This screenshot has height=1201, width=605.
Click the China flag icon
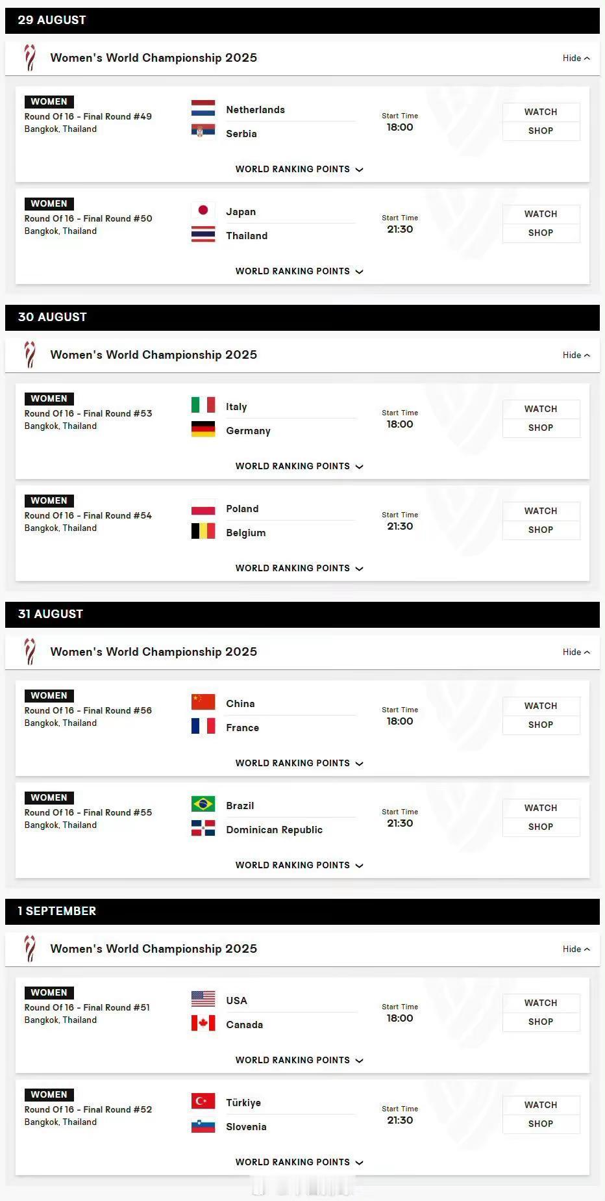point(203,702)
